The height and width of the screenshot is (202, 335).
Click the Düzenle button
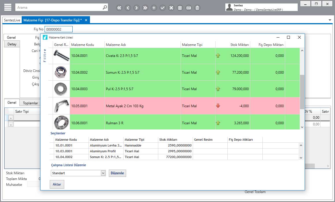(117, 173)
